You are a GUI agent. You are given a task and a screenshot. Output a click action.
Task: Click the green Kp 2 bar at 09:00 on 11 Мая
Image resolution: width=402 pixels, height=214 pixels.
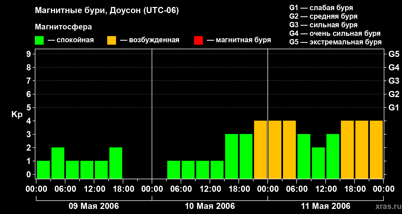(318, 163)
